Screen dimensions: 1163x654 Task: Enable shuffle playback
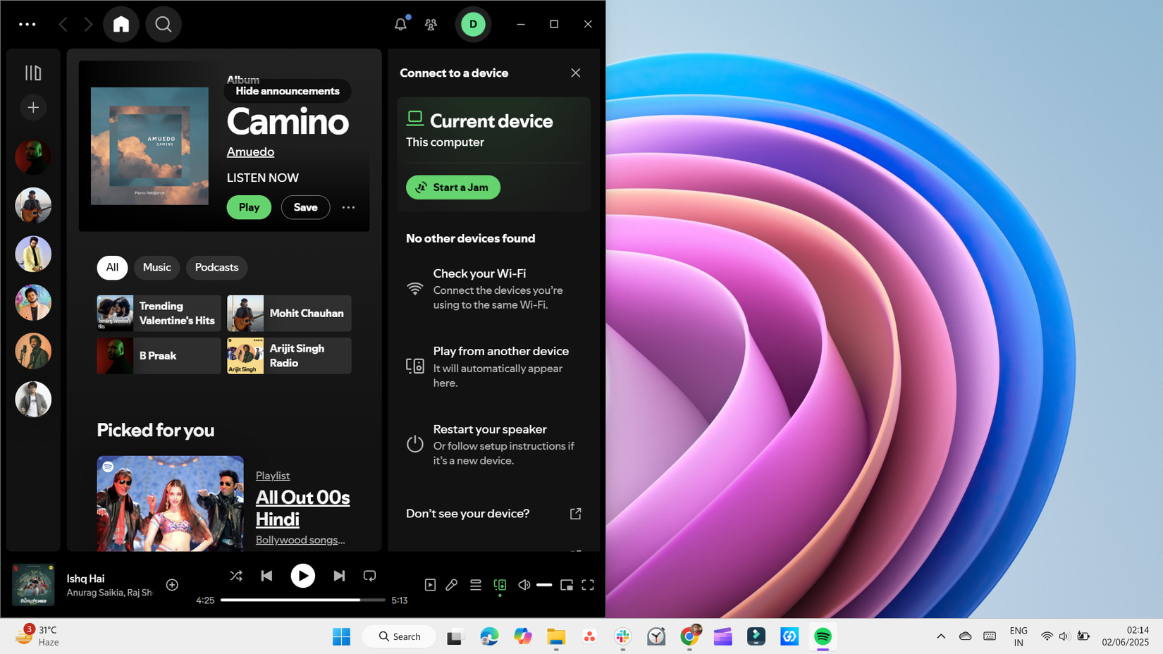pos(236,576)
